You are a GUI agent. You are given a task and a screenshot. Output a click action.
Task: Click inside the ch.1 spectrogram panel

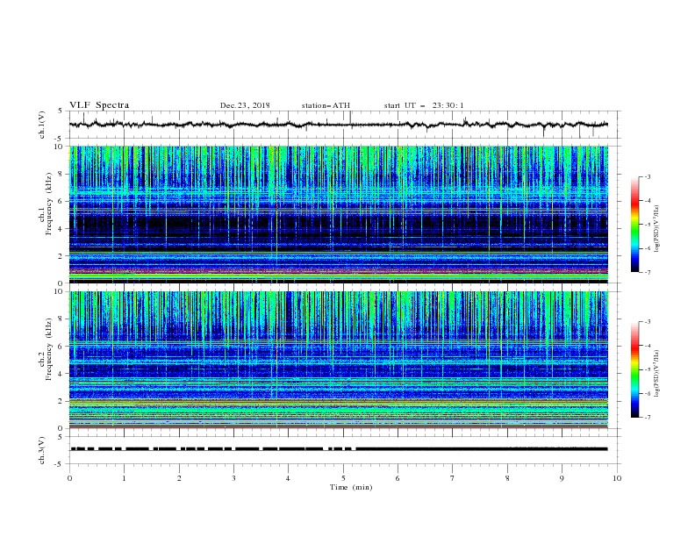[339, 214]
